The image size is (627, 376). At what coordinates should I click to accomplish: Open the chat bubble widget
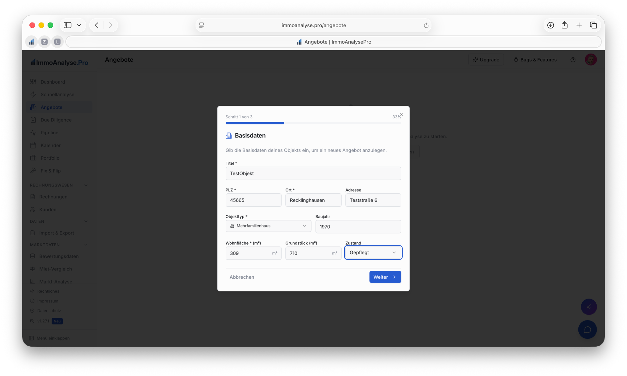tap(587, 329)
